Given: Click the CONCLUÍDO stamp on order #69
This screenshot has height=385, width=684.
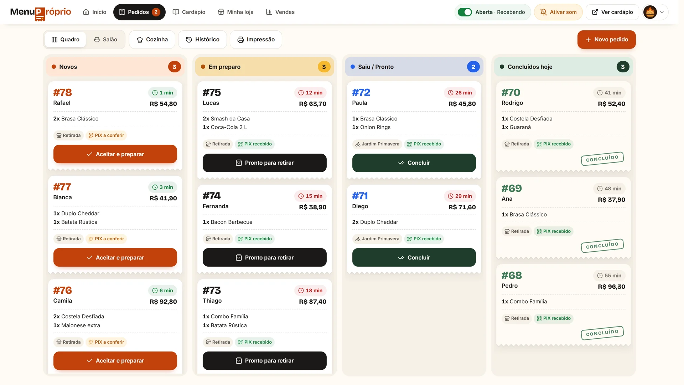Looking at the screenshot, I should point(602,246).
